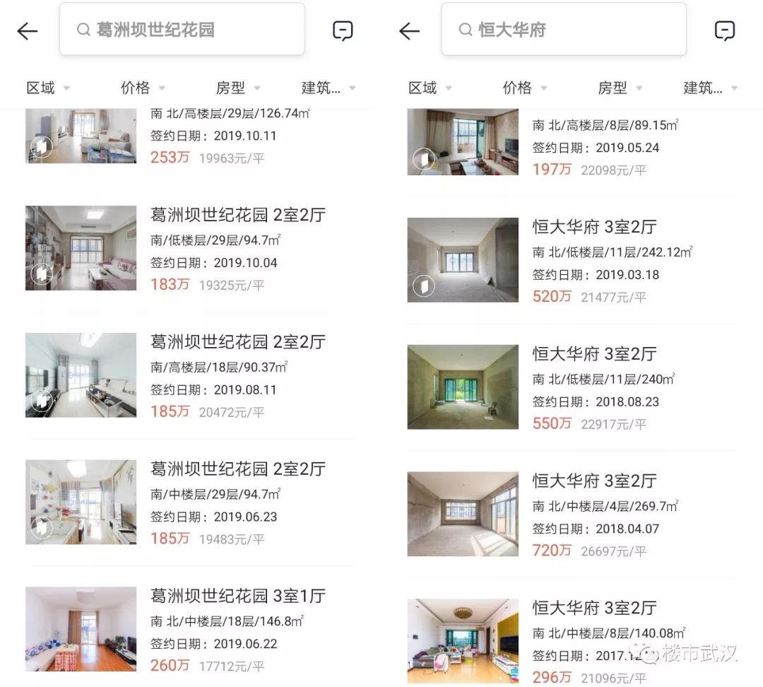Viewport: 763px width, 687px height.
Task: Tap VR badge on 183万 listing photo
Action: coord(42,274)
